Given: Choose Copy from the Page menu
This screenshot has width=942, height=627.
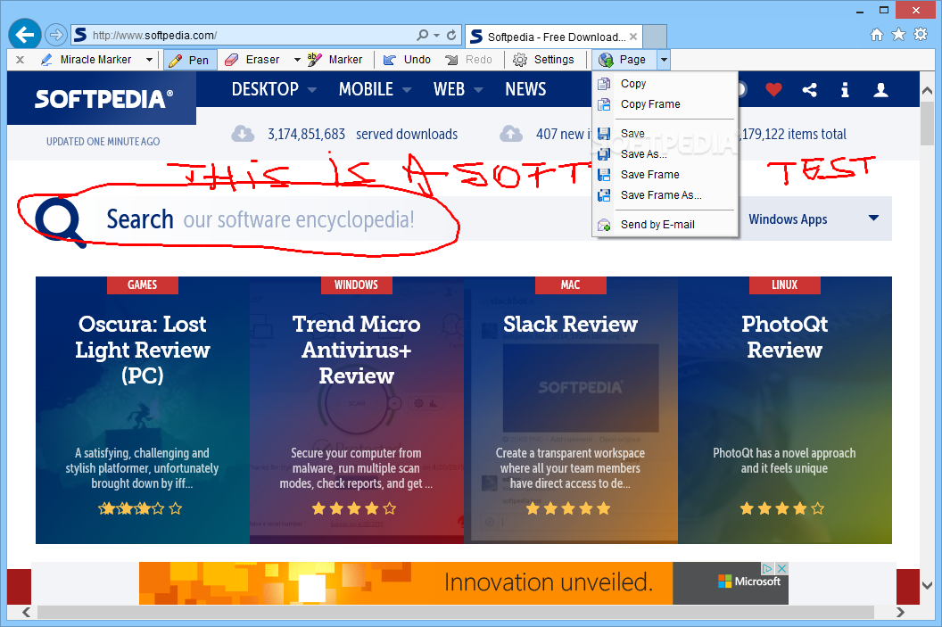Looking at the screenshot, I should click(x=665, y=84).
